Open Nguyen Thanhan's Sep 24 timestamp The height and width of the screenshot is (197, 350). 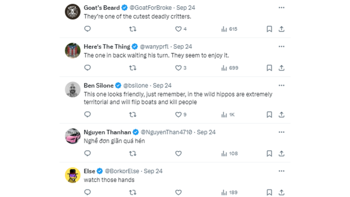point(206,132)
